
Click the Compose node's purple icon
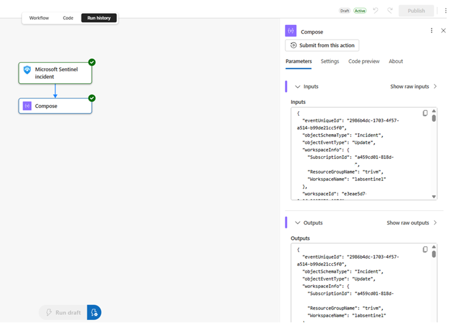coord(27,106)
